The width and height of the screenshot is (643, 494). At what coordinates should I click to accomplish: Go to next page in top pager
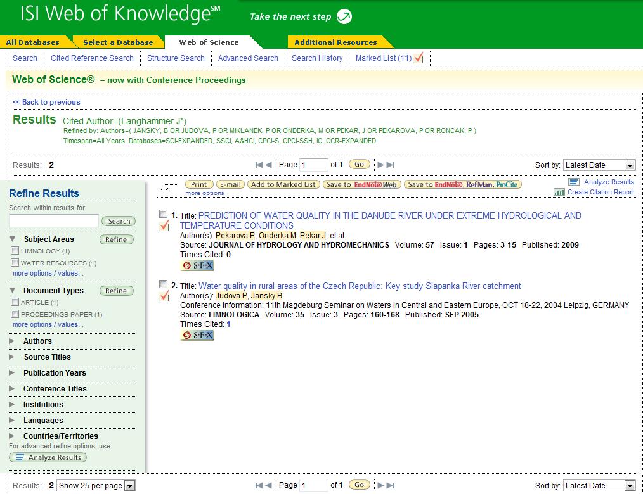(x=381, y=165)
